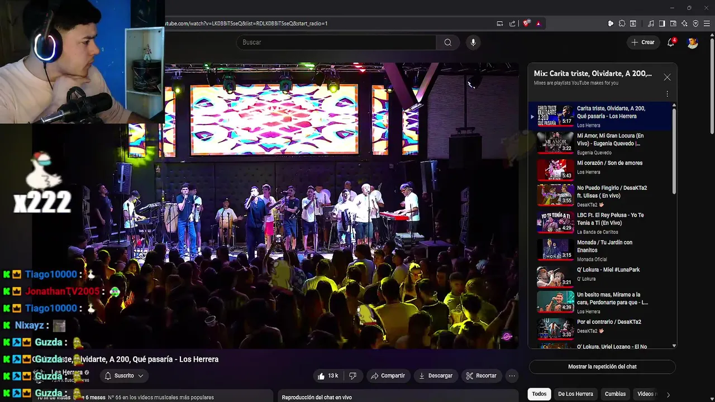Open Brave Rewards triangle icon
715x402 pixels.
[x=538, y=23]
